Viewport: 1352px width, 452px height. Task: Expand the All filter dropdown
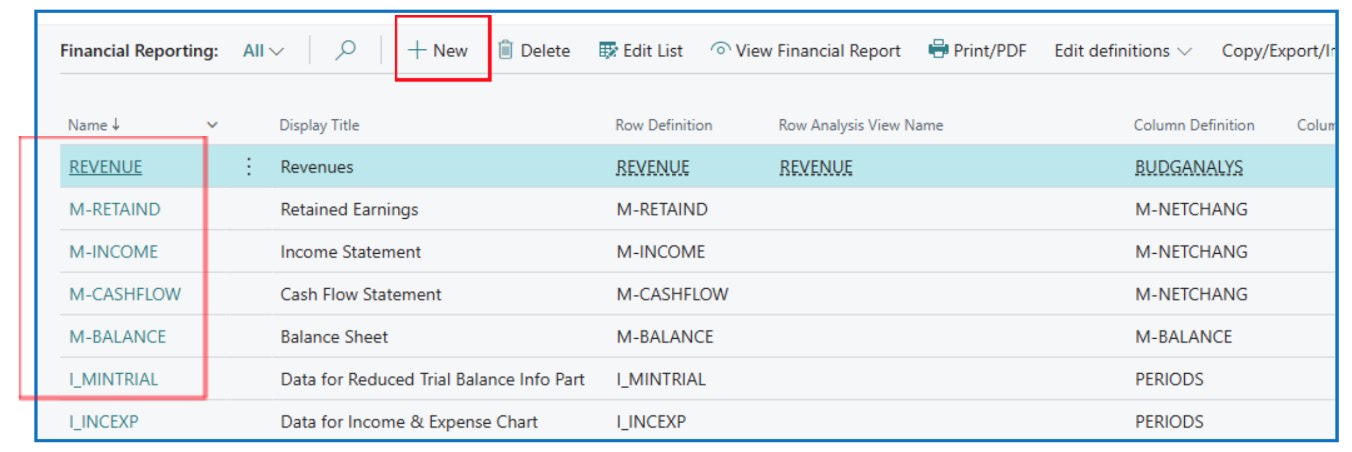pos(263,51)
